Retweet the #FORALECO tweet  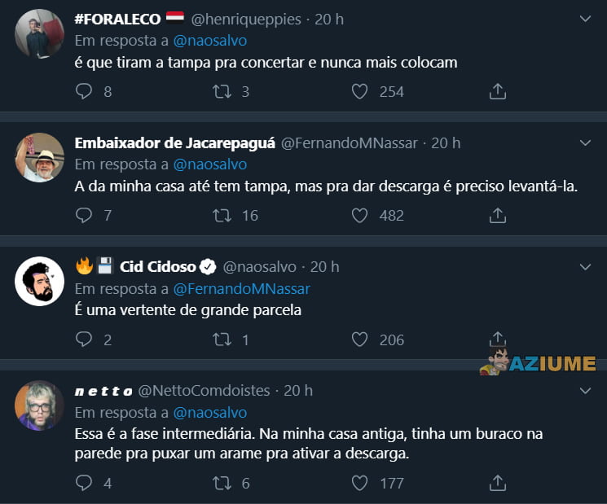(222, 92)
